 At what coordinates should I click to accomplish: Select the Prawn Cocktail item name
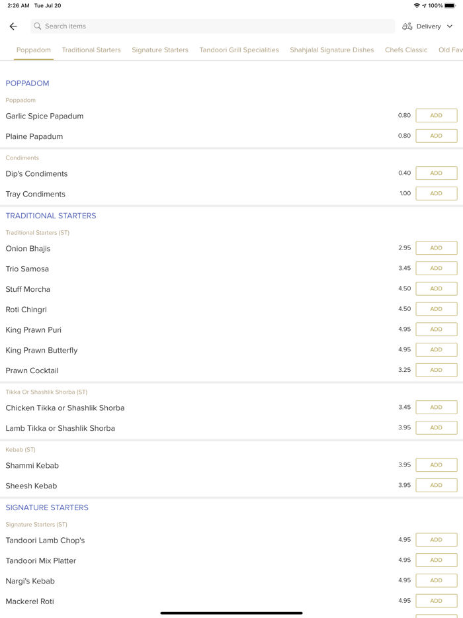coord(32,371)
